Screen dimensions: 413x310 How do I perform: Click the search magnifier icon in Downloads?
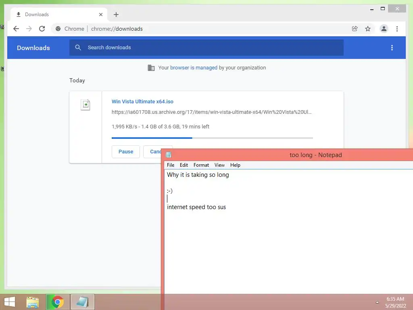tap(78, 48)
